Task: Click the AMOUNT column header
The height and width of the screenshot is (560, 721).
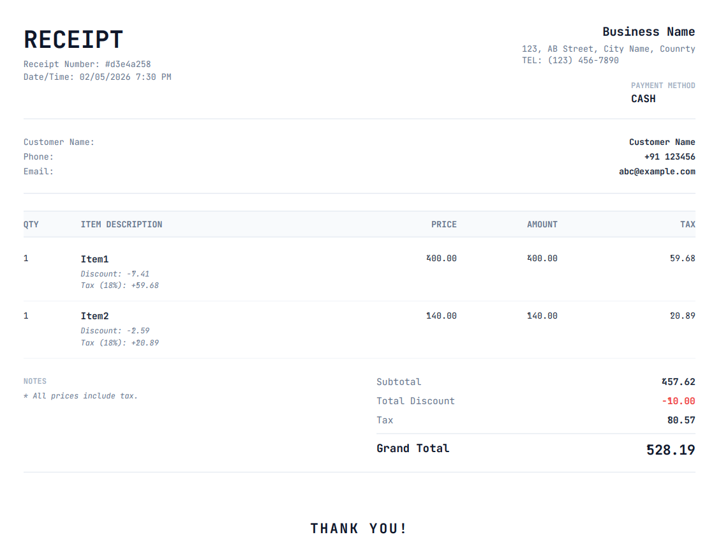Action: click(542, 224)
